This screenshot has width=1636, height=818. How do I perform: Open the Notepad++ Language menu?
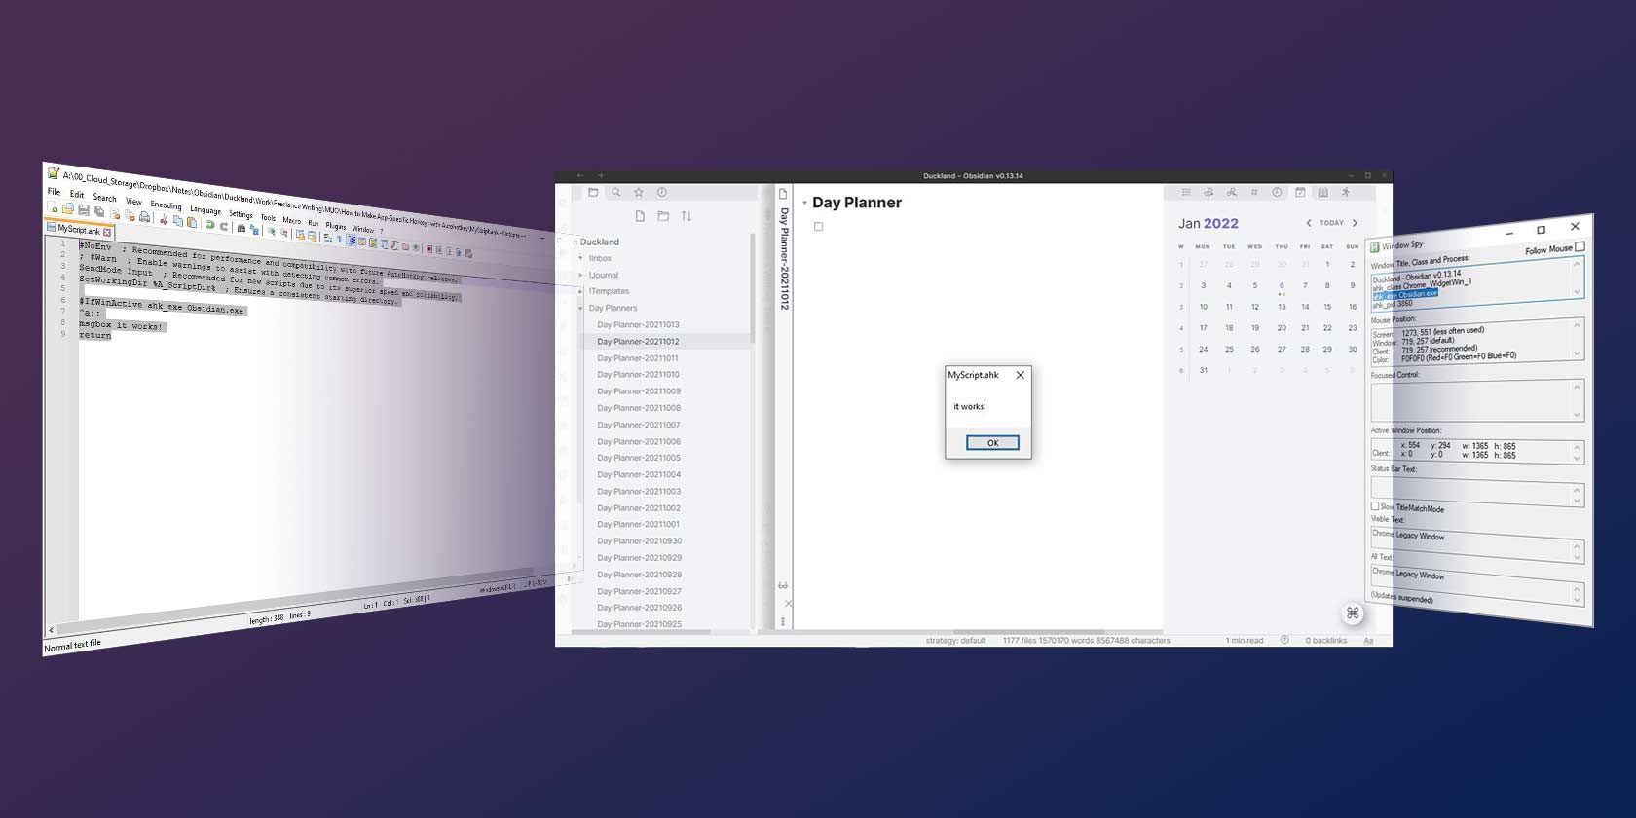click(x=204, y=210)
